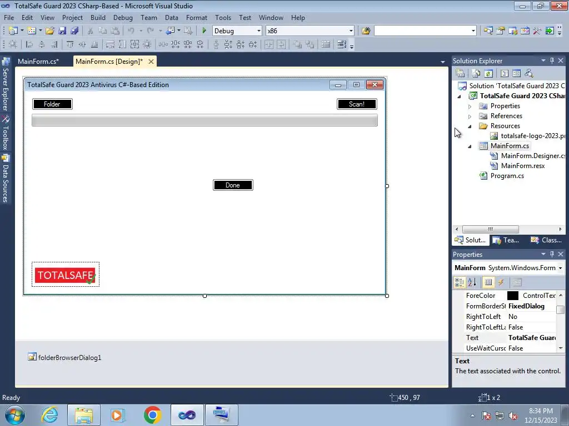Click View Class Diagram icon in Solution Explorer
Viewport: 569px width, 426px height.
(x=529, y=73)
